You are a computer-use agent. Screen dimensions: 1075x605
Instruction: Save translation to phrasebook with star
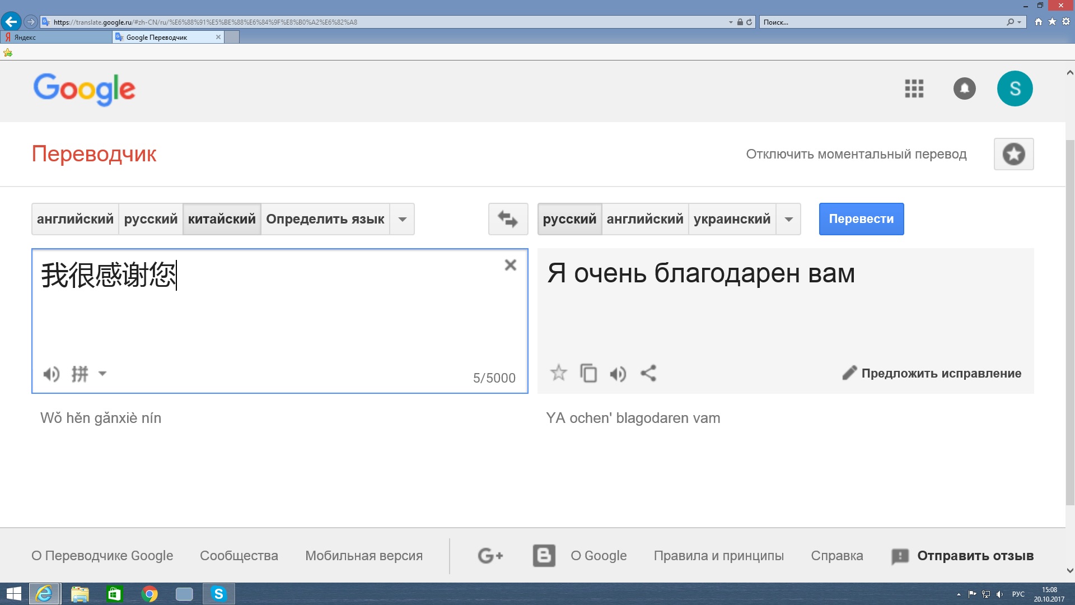558,373
